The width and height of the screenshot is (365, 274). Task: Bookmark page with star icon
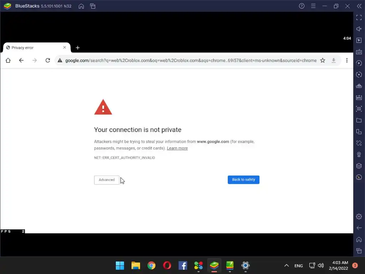[323, 60]
